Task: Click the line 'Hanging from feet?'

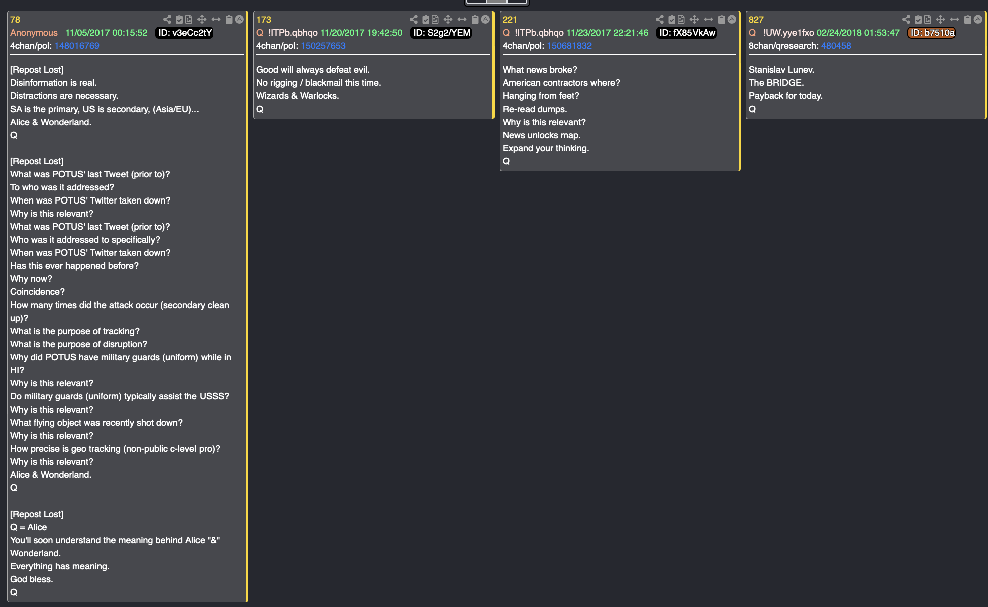Action: (x=541, y=96)
